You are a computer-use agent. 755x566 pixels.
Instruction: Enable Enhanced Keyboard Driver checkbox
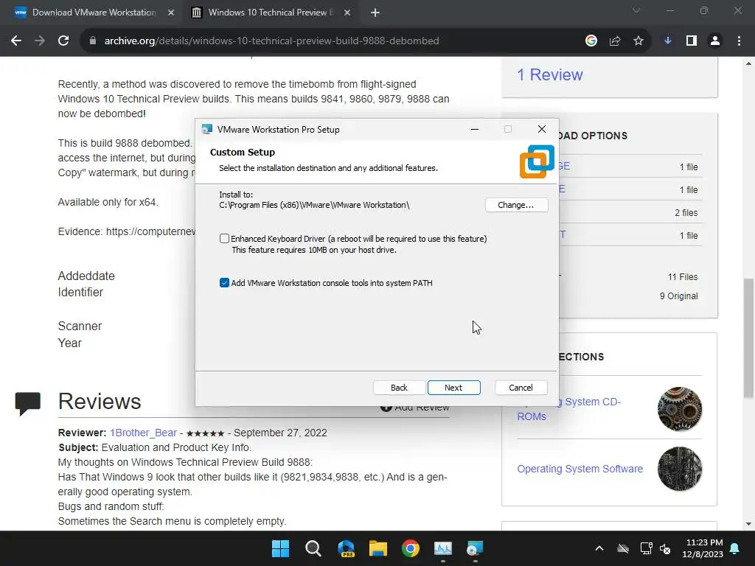pyautogui.click(x=224, y=238)
